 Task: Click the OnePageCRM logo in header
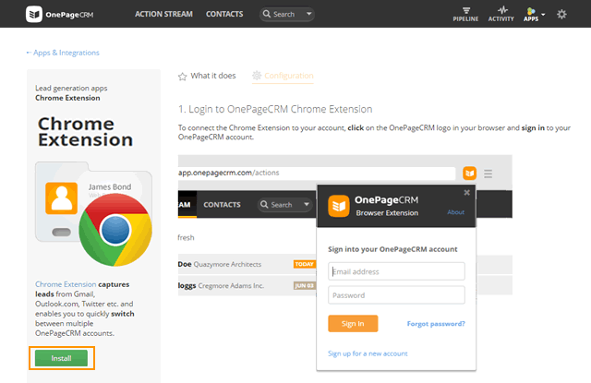59,15
